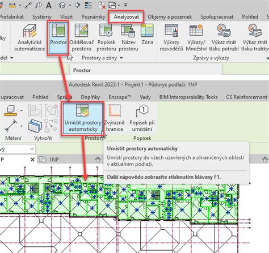269x253 pixels.
Task: Open Analytická automatizace tool
Action: [30, 37]
